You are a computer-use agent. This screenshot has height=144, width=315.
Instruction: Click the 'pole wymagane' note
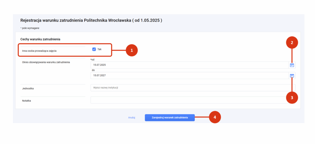coord(30,28)
